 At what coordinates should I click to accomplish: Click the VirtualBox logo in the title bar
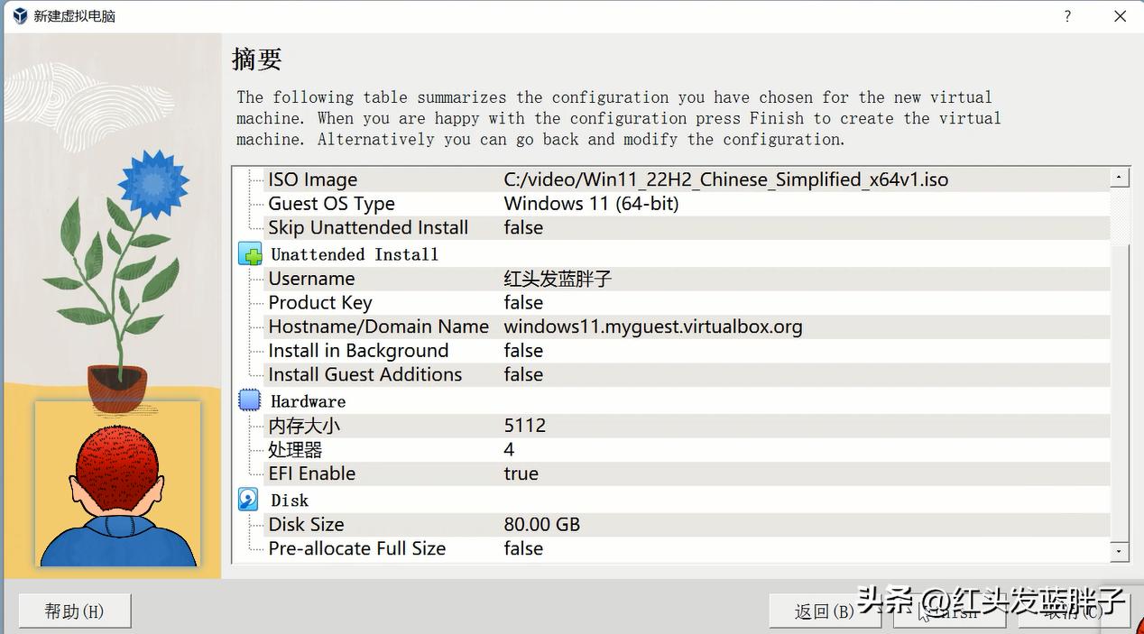pos(18,15)
